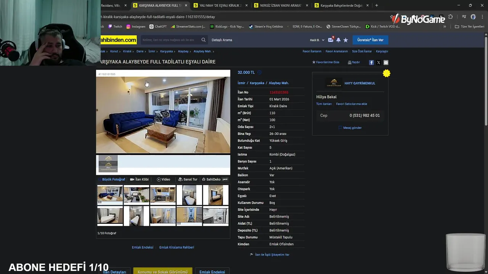This screenshot has width=488, height=274.
Task: Select SahiDeko gallery tab
Action: pyautogui.click(x=214, y=179)
